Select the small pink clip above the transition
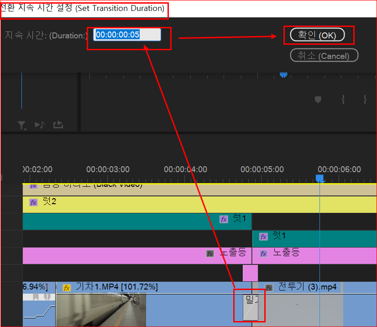The width and height of the screenshot is (377, 327). (250, 273)
